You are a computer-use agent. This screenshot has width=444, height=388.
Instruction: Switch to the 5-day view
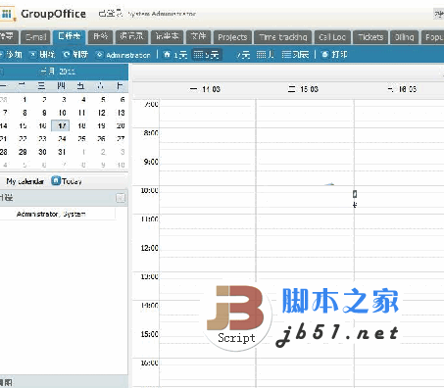(206, 55)
